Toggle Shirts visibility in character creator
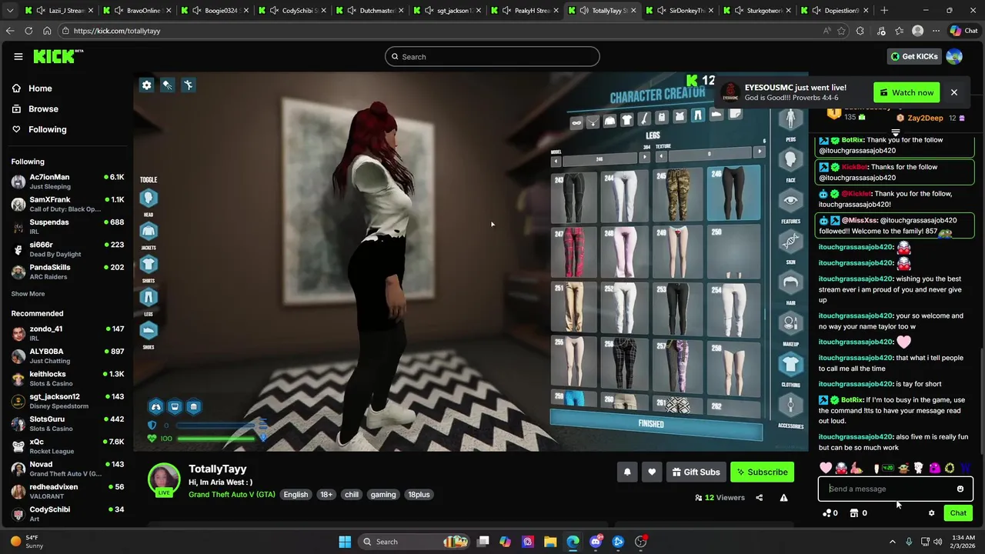 (149, 264)
